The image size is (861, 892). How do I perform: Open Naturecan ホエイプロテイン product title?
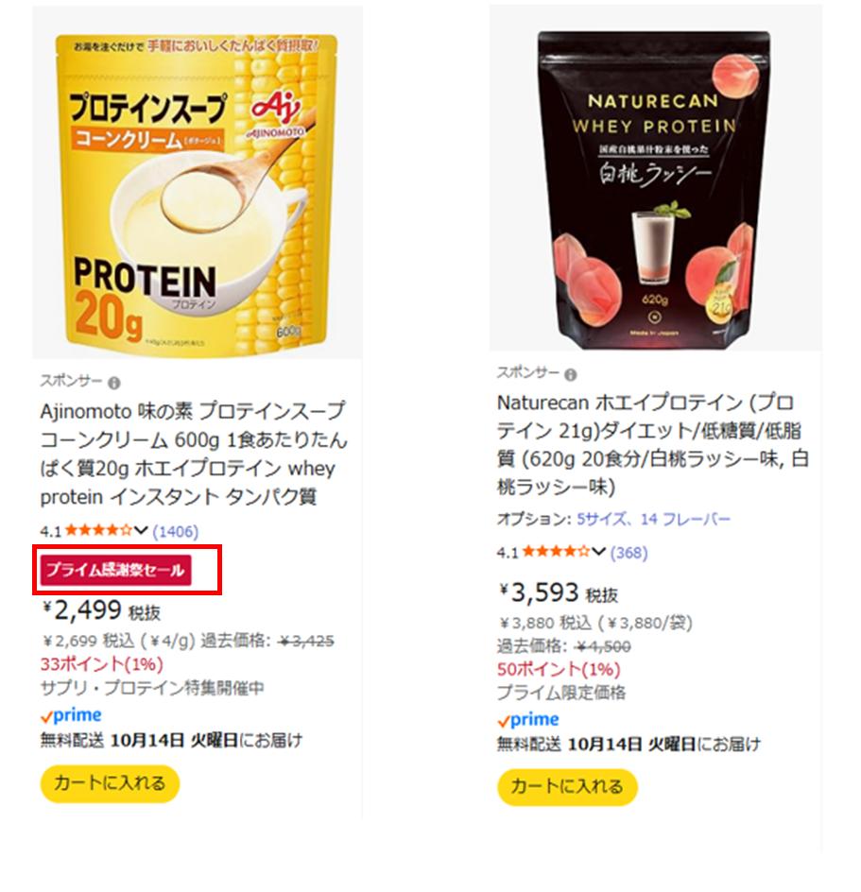click(x=653, y=444)
